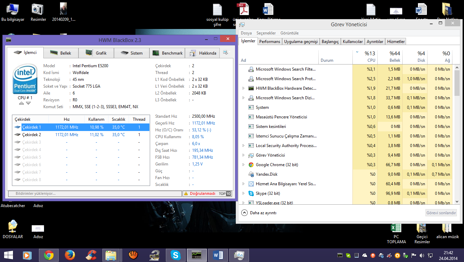Switch to the Grafik tab in BlackBox
The width and height of the screenshot is (464, 262).
96,53
